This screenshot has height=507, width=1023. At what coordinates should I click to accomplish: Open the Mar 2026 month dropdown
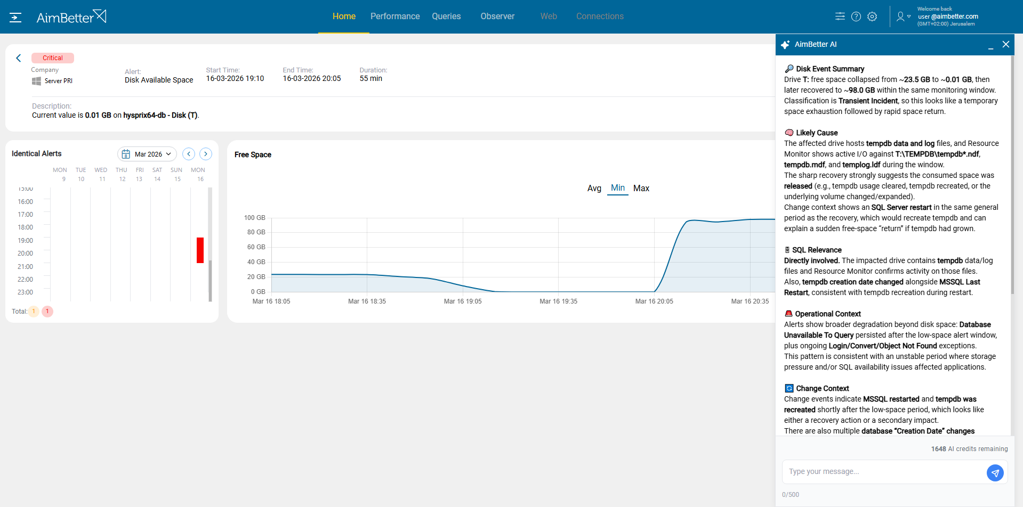pos(147,154)
